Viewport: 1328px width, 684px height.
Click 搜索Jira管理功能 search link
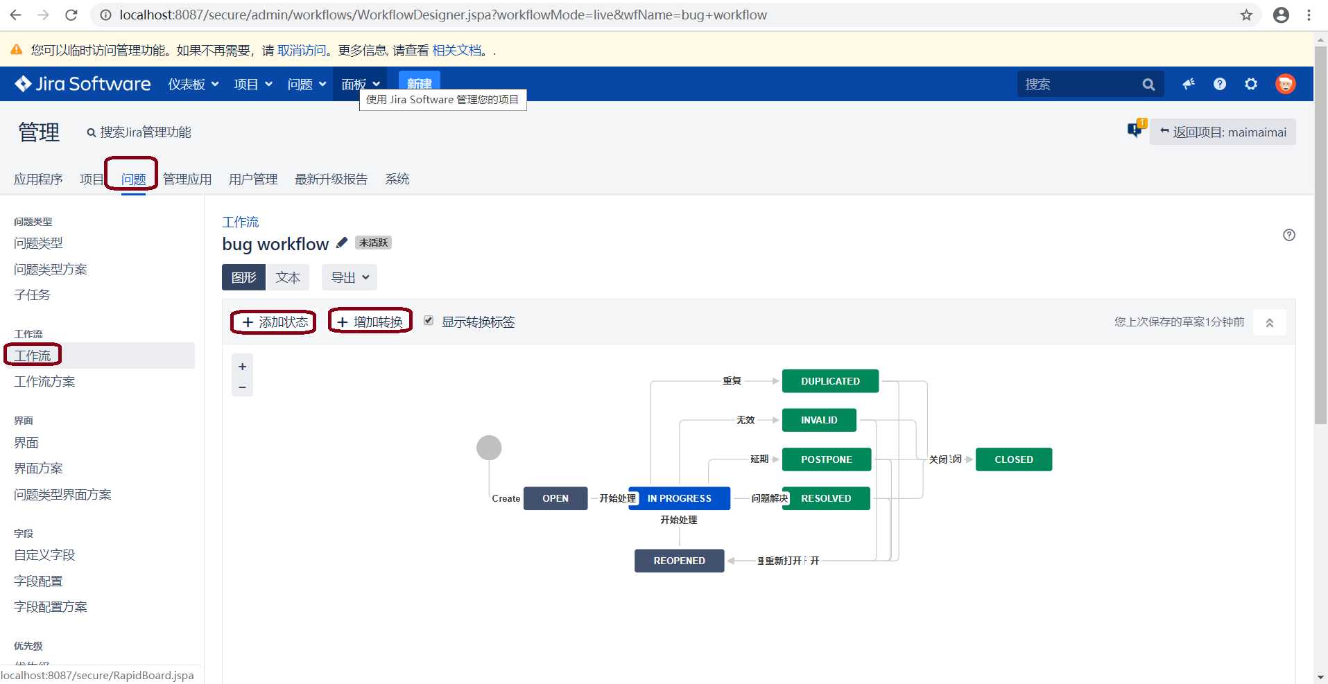(139, 132)
